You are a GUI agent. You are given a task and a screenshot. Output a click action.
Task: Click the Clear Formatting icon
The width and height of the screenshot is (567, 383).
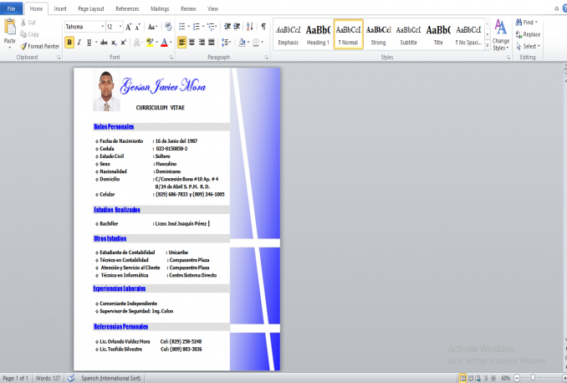pos(162,27)
